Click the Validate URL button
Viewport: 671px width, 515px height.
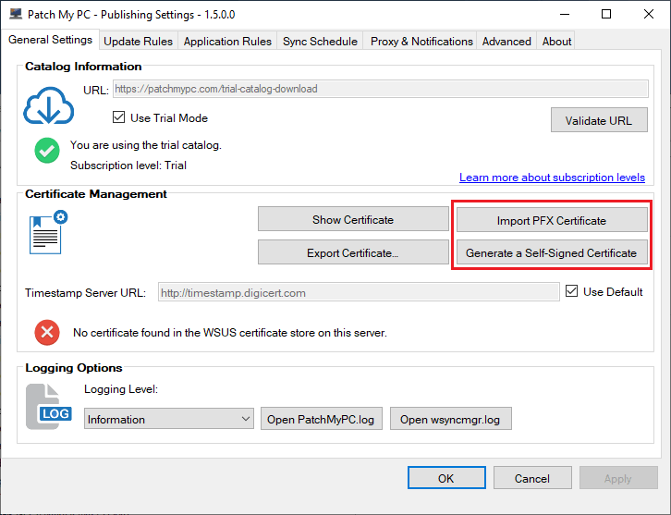pos(599,120)
